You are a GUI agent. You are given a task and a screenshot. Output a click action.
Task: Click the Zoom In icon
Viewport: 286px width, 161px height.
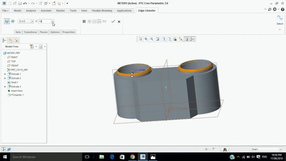pyautogui.click(x=146, y=39)
